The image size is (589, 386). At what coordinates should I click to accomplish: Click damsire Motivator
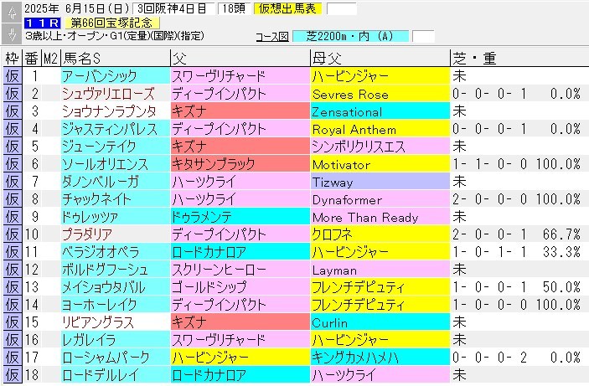[x=380, y=164]
